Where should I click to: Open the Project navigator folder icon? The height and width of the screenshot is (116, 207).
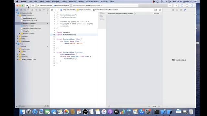click(17, 10)
